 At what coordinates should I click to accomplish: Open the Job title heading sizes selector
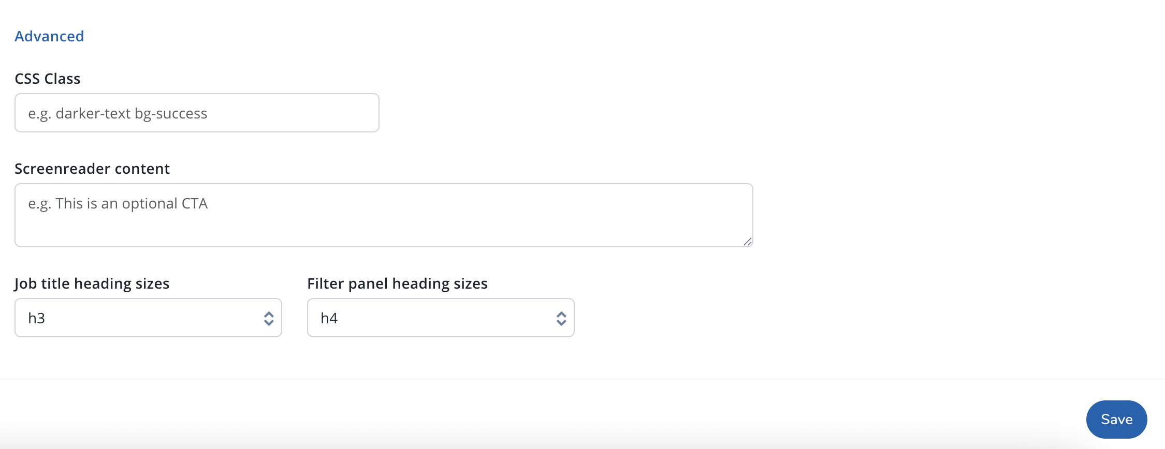pos(148,318)
